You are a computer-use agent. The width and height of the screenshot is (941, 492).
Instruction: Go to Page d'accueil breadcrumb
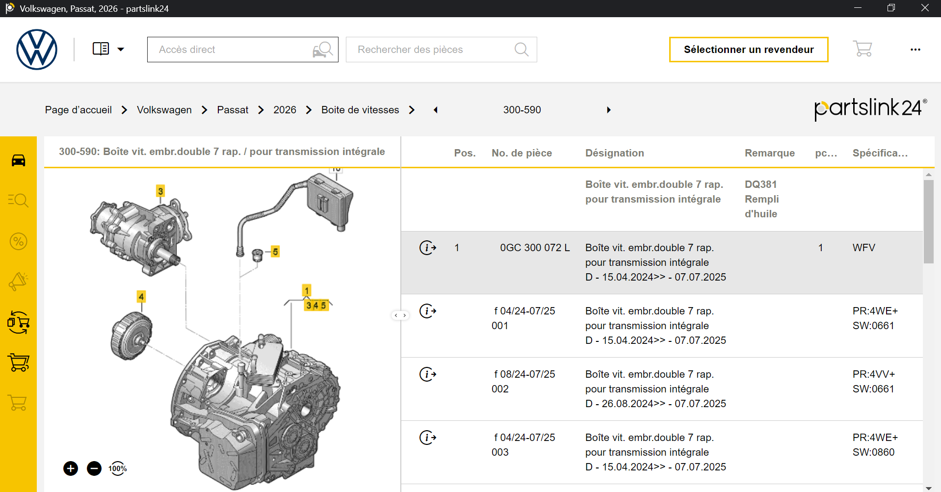coord(78,110)
